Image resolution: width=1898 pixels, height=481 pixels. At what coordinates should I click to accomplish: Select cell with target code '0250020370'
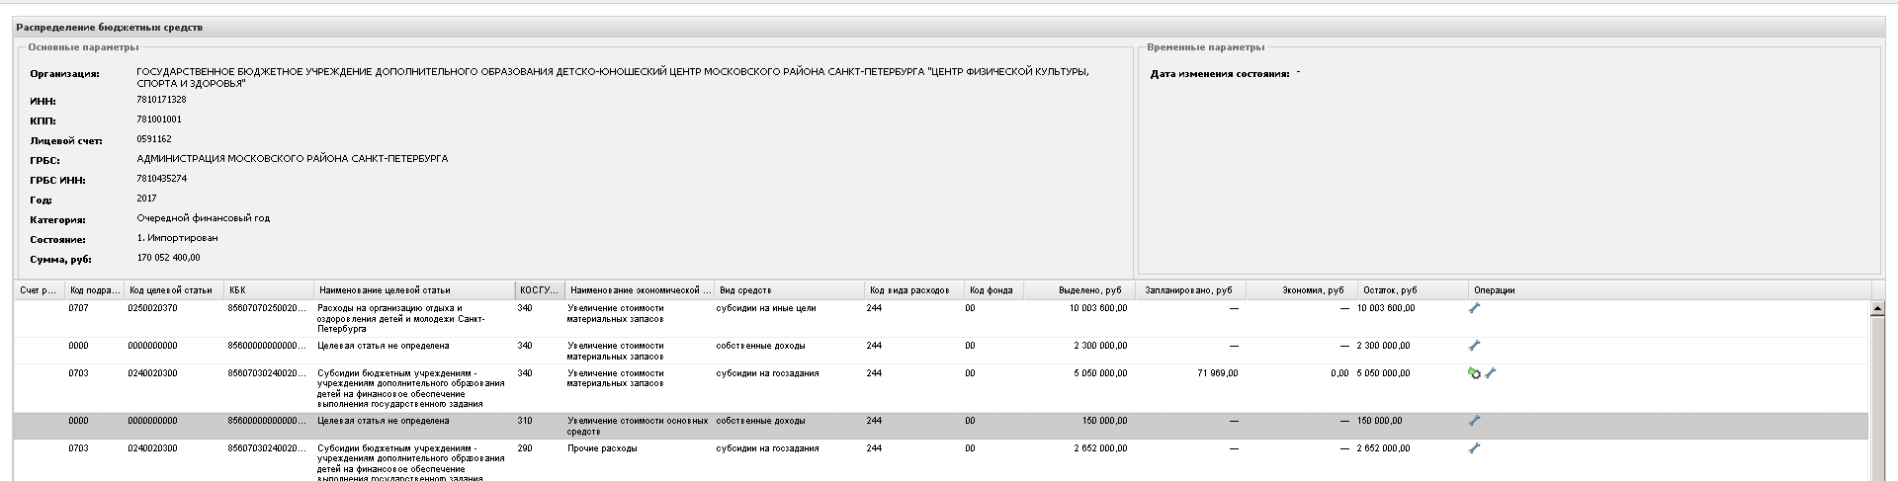[152, 308]
